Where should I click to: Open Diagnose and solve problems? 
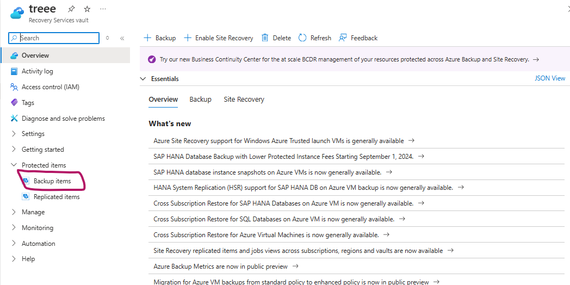[x=63, y=119]
